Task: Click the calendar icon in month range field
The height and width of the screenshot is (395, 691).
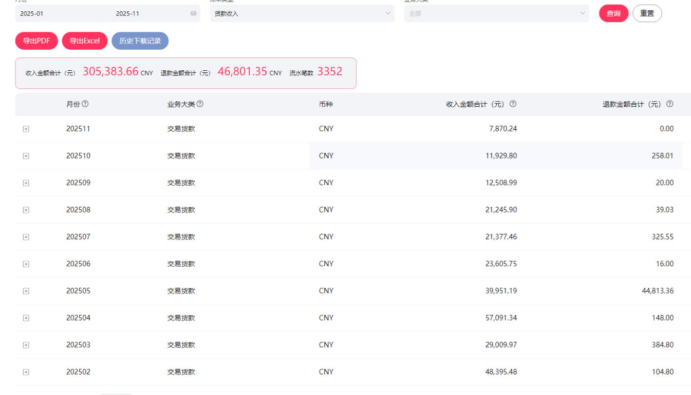Action: [194, 13]
